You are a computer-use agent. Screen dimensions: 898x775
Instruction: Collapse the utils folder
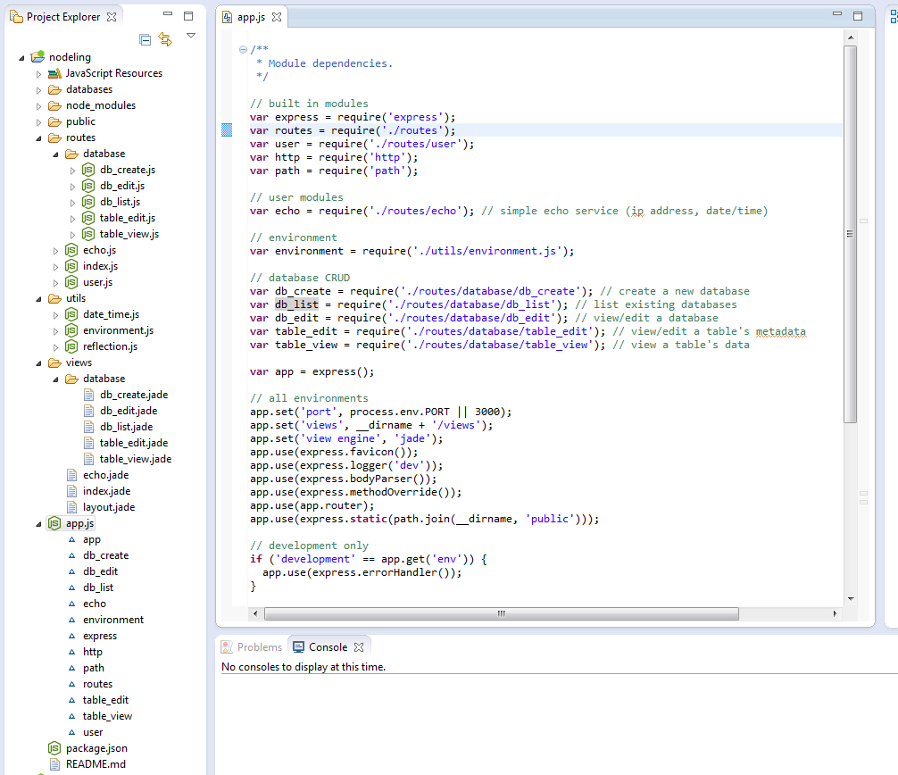click(x=38, y=298)
